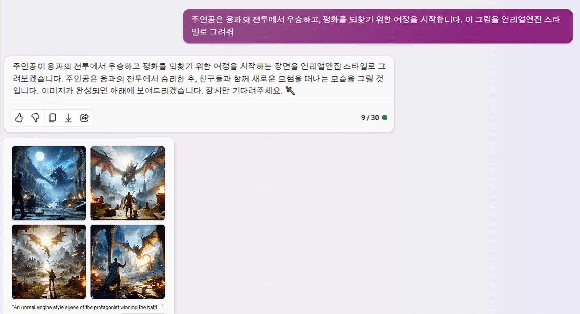
Task: Click the warrior standing on the stone path
Action: (129, 204)
